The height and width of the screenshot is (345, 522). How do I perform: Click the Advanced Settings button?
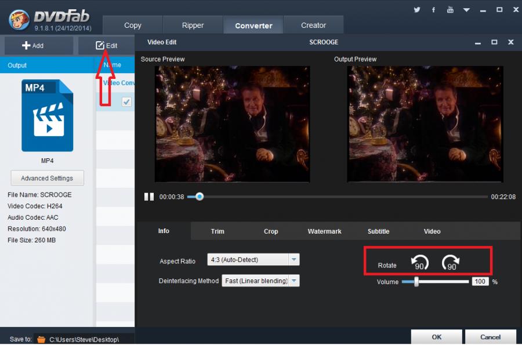click(47, 178)
